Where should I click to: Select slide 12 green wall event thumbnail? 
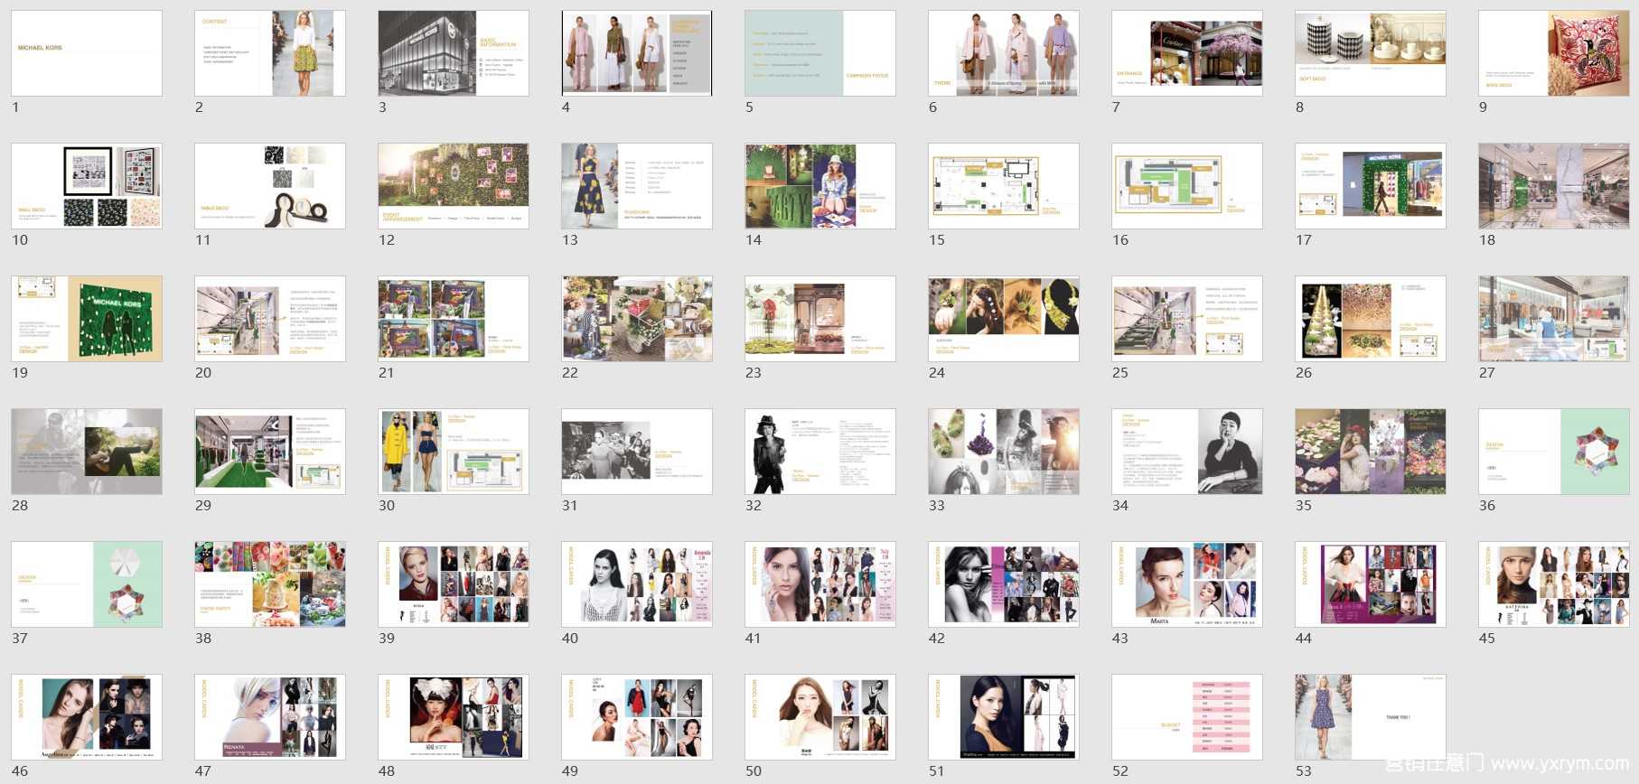click(x=454, y=186)
